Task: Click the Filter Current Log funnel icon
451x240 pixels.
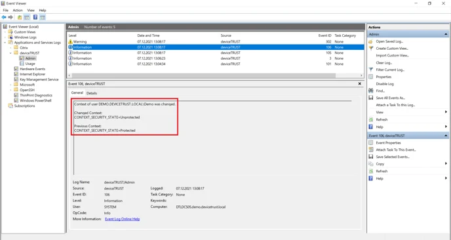Action: (371, 70)
